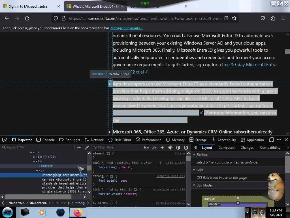Toggle reader view icon in address bar
Screen dimensions: 290x218
coord(226,18)
